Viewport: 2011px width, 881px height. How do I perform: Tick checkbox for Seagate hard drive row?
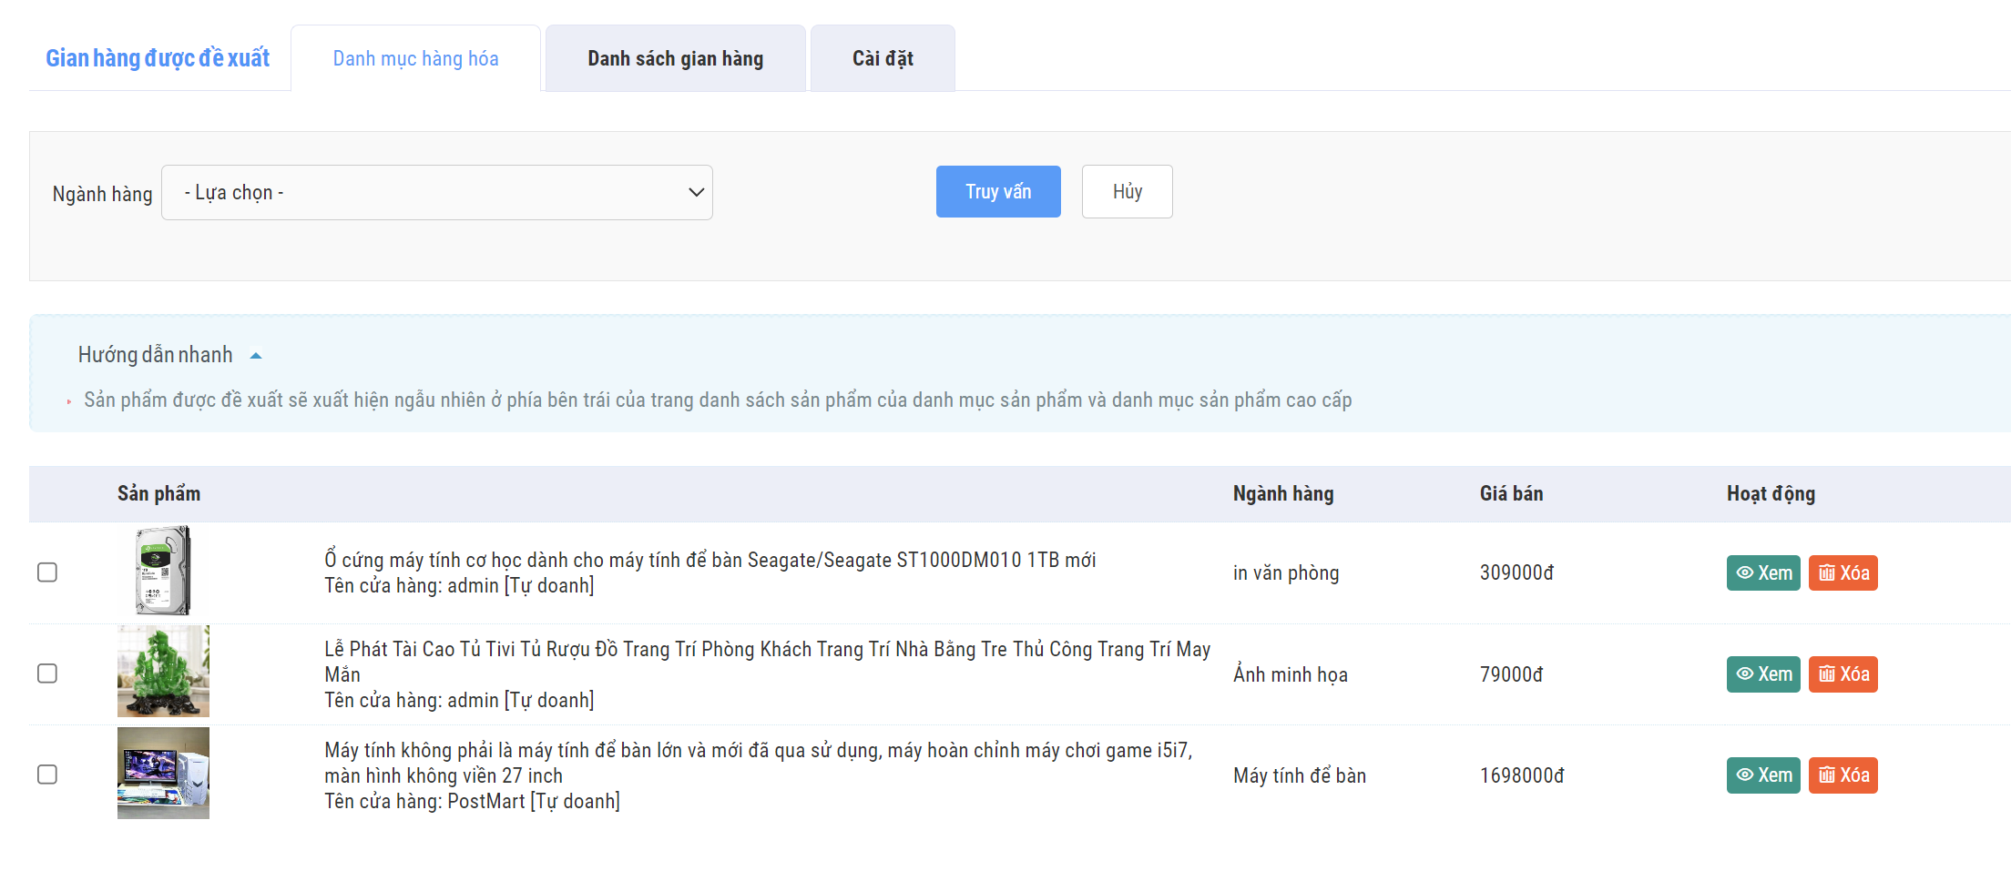(47, 572)
